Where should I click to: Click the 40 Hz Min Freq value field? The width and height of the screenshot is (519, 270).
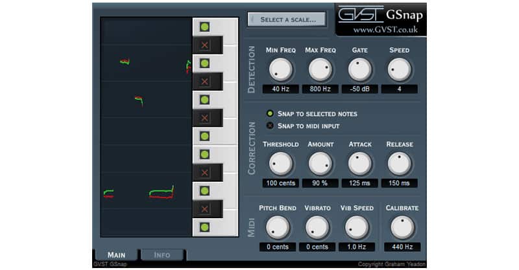pyautogui.click(x=281, y=89)
